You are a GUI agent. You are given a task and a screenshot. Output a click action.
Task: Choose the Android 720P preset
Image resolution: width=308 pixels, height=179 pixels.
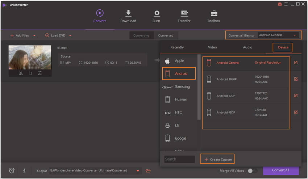click(246, 96)
